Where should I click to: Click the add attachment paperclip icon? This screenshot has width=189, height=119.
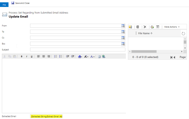click(130, 27)
